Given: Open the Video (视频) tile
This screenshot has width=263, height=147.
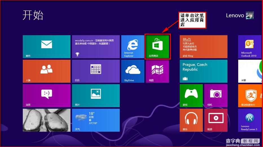Looking at the screenshot, I should pos(216,120).
